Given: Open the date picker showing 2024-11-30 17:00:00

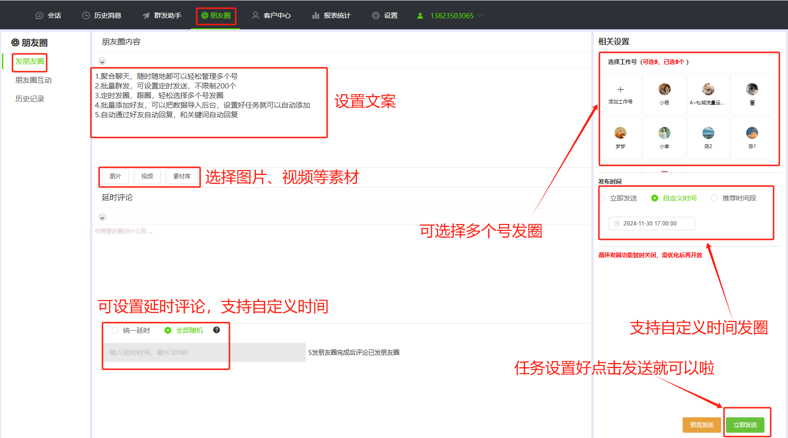Looking at the screenshot, I should 651,223.
